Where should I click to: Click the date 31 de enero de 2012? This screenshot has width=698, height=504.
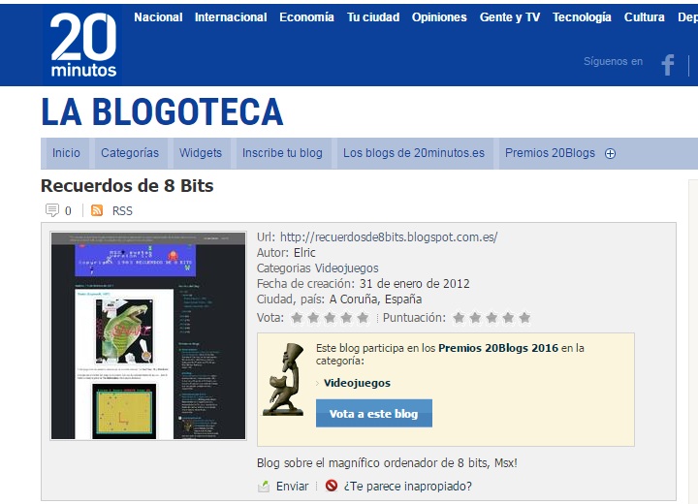[x=415, y=284]
